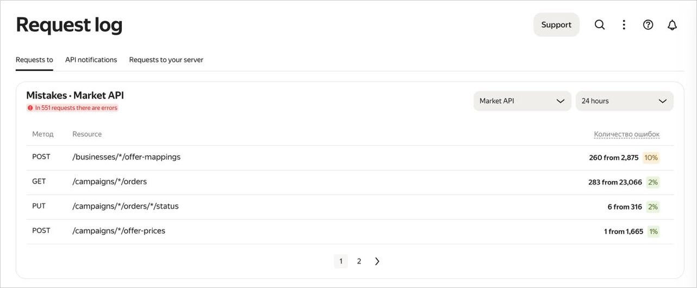Click the Количество ошибок column header
Viewport: 697px width, 288px height.
(x=627, y=134)
